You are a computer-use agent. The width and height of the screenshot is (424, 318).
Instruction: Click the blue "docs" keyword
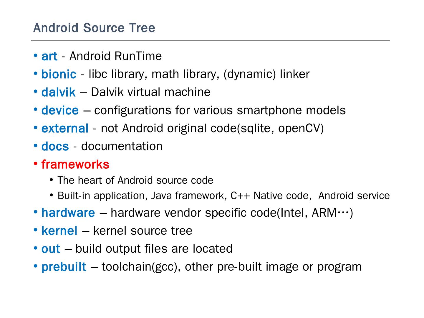coord(55,146)
